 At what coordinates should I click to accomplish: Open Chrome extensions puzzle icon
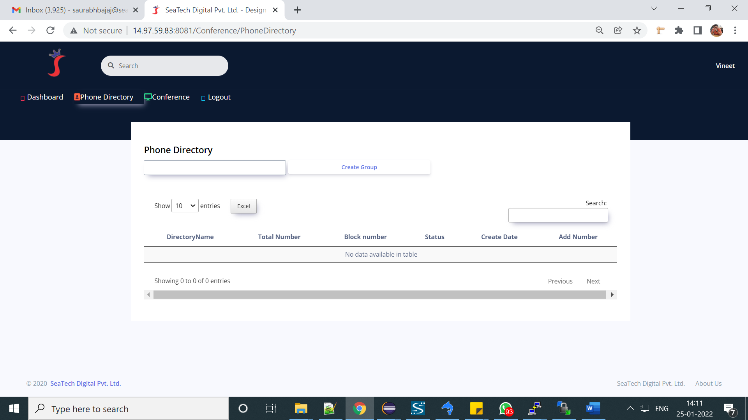(679, 30)
